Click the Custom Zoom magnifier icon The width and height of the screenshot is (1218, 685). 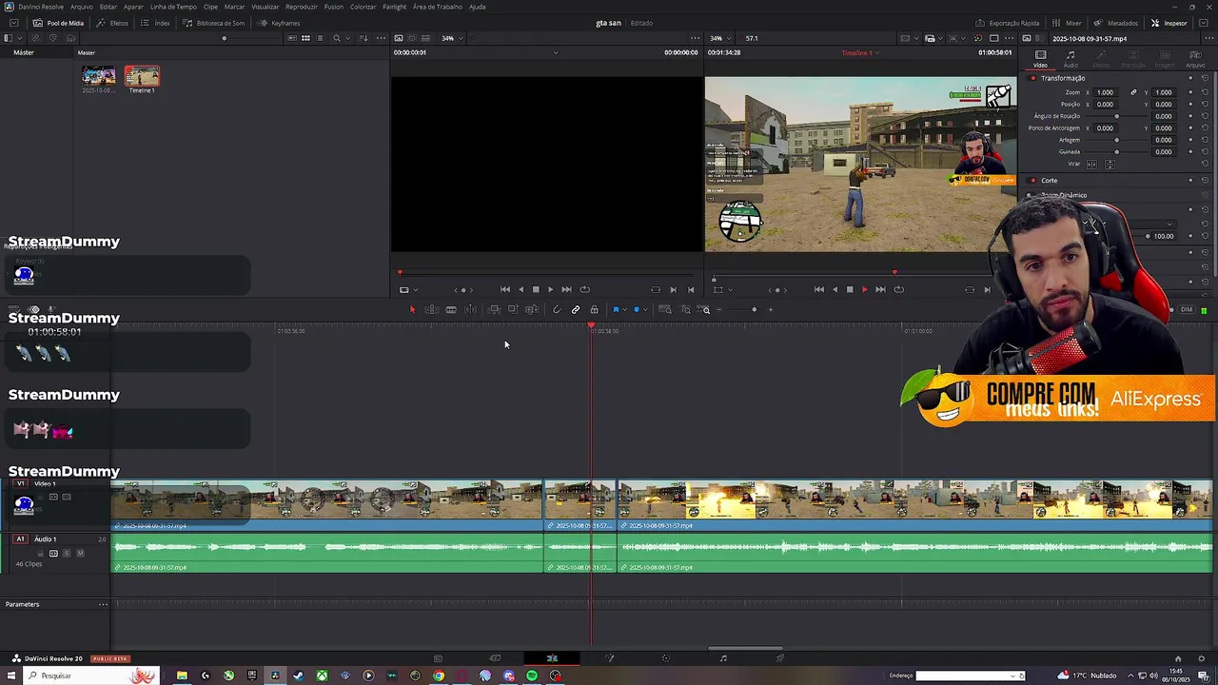pos(705,309)
